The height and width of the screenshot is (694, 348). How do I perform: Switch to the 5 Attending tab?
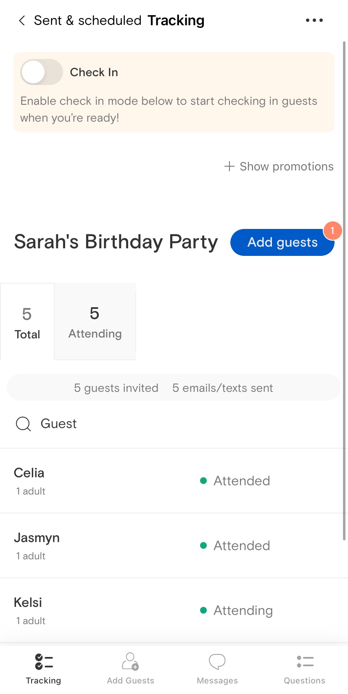95,322
